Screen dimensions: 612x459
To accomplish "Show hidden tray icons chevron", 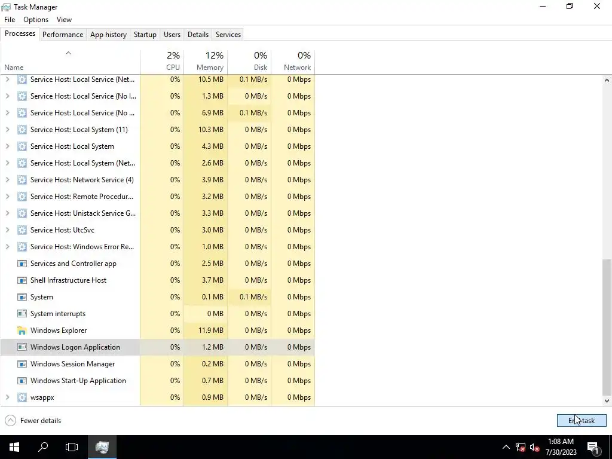I will point(506,447).
